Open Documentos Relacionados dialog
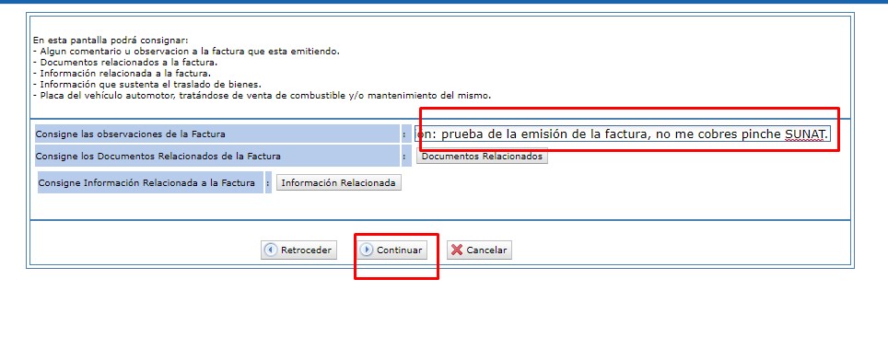The width and height of the screenshot is (888, 349). 482,156
